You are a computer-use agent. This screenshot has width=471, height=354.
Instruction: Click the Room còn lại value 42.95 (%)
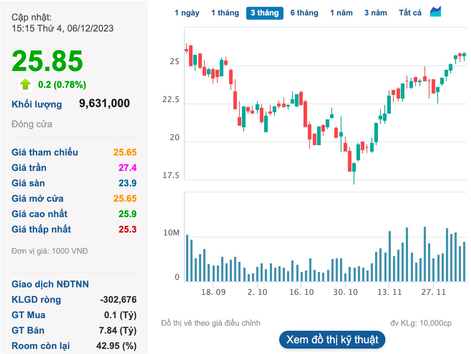(x=117, y=346)
